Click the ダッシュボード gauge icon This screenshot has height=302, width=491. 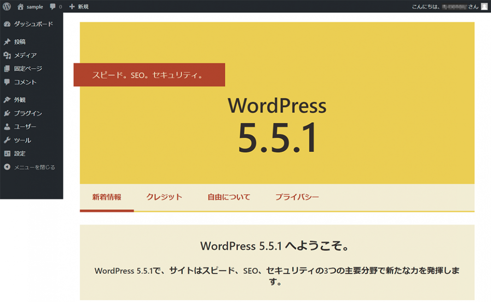click(7, 24)
